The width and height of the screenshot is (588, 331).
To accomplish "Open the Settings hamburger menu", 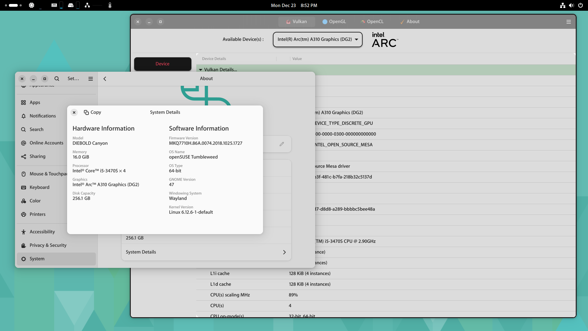I will 91,79.
